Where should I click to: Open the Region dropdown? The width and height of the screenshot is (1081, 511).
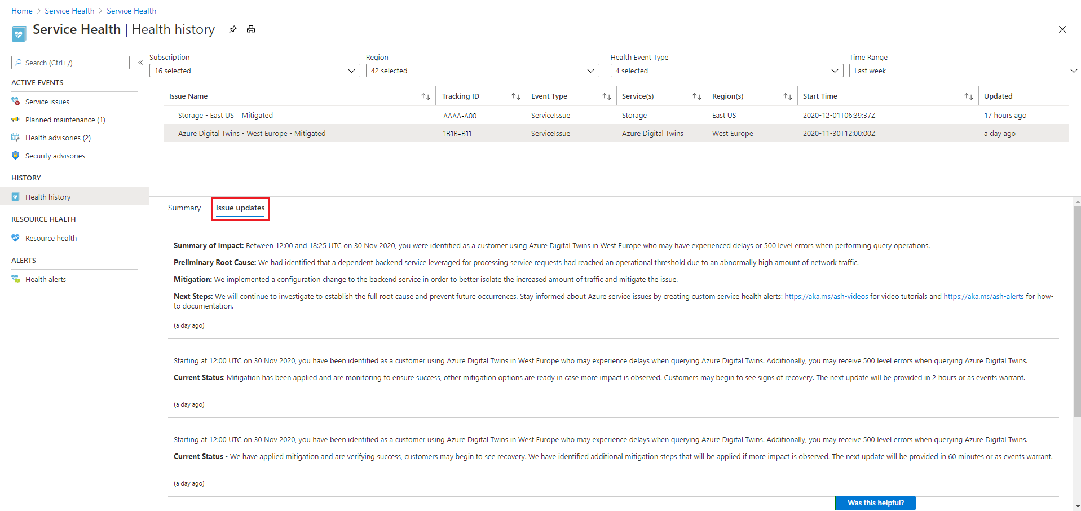483,71
